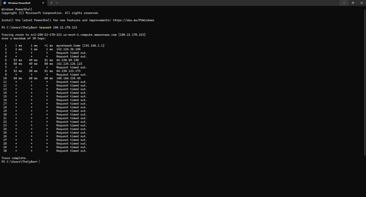This screenshot has width=366, height=197.
Task: Click the 'tracert' command text
Action: 45,28
